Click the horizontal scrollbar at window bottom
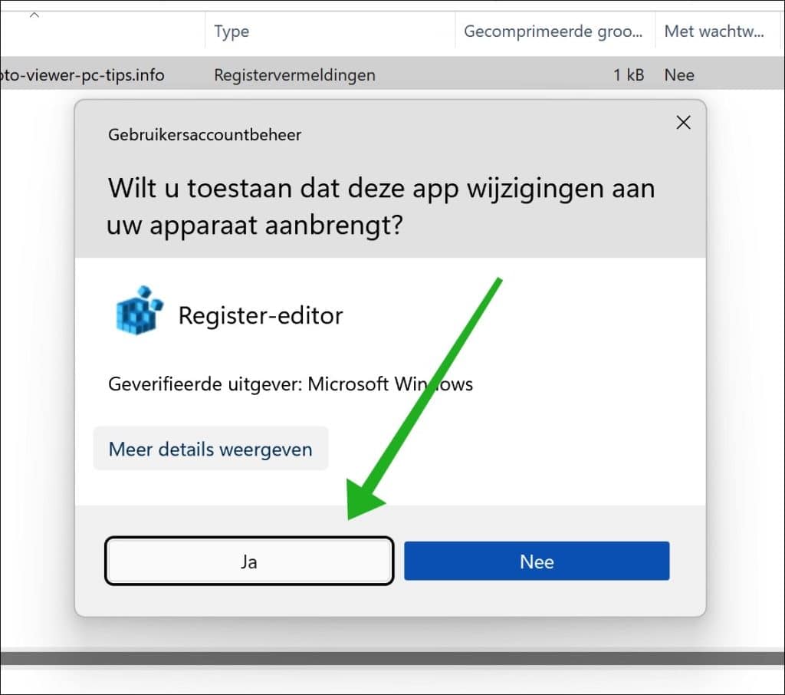 pos(392,658)
